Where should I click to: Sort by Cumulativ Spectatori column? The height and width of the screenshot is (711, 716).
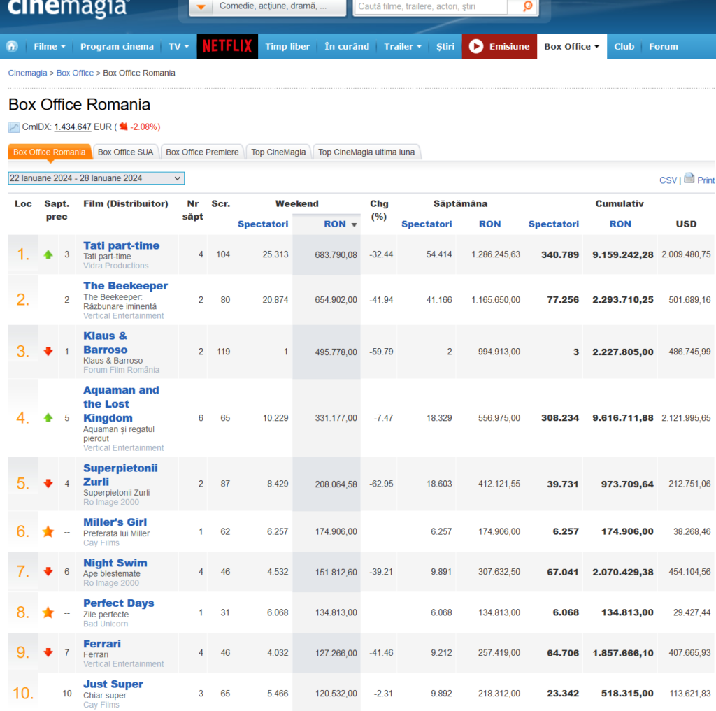click(x=554, y=224)
